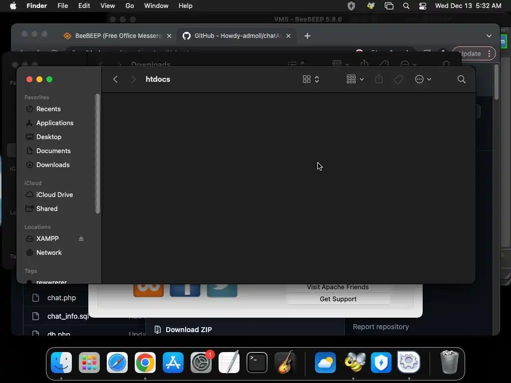Open the blue shield app in Dock
Viewport: 511px width, 383px height.
pos(381,362)
